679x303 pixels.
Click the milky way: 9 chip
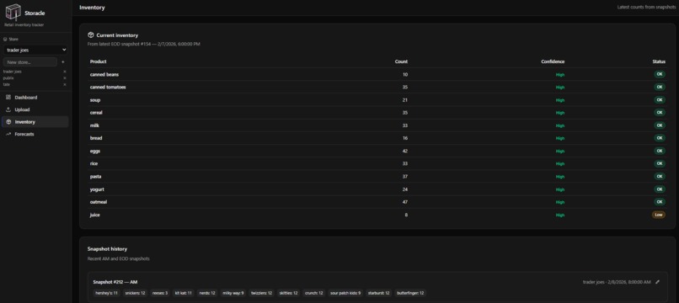point(233,293)
